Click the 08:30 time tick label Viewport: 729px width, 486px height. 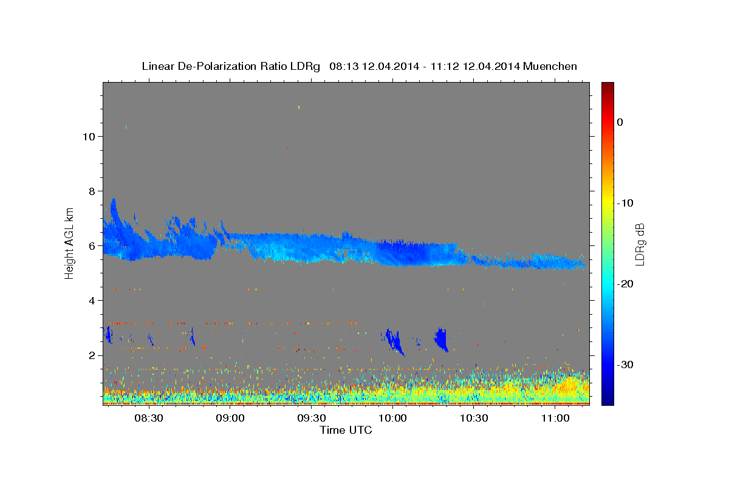[149, 418]
